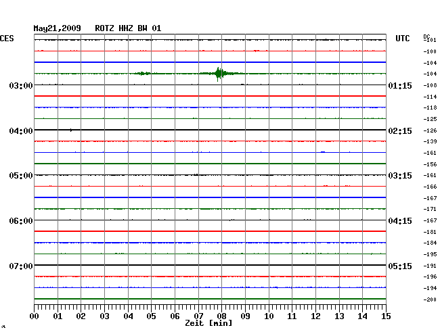This screenshot has width=440, height=334.
Task: Click the date label May21,2009
Action: pos(58,28)
